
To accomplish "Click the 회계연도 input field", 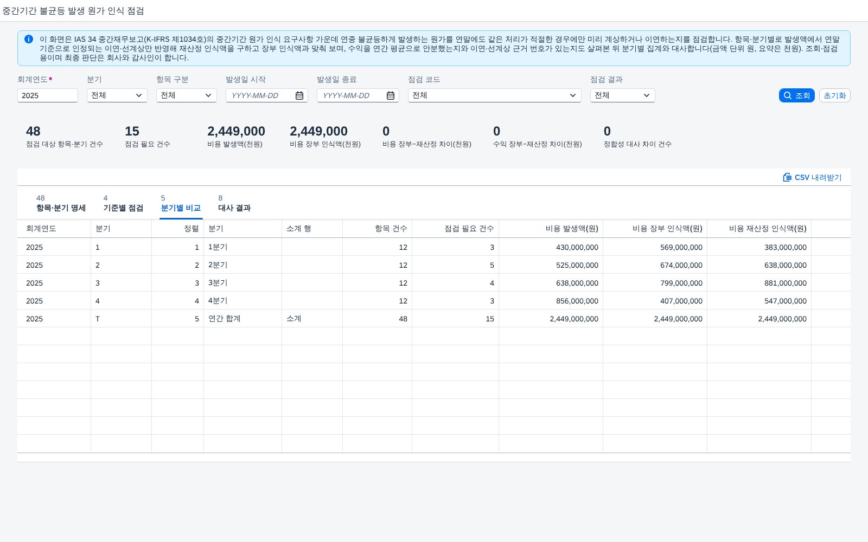I will click(48, 95).
